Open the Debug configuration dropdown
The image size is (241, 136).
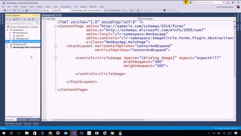pos(47,10)
